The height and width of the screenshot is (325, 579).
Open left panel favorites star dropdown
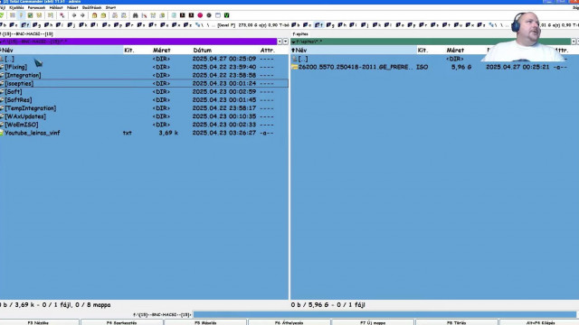coord(280,42)
